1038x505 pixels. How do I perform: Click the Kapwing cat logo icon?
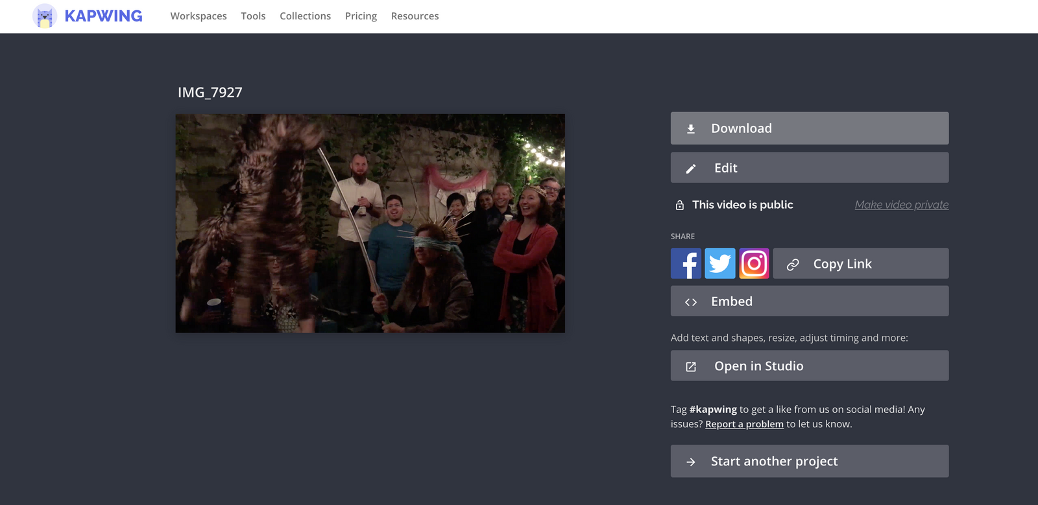point(45,16)
